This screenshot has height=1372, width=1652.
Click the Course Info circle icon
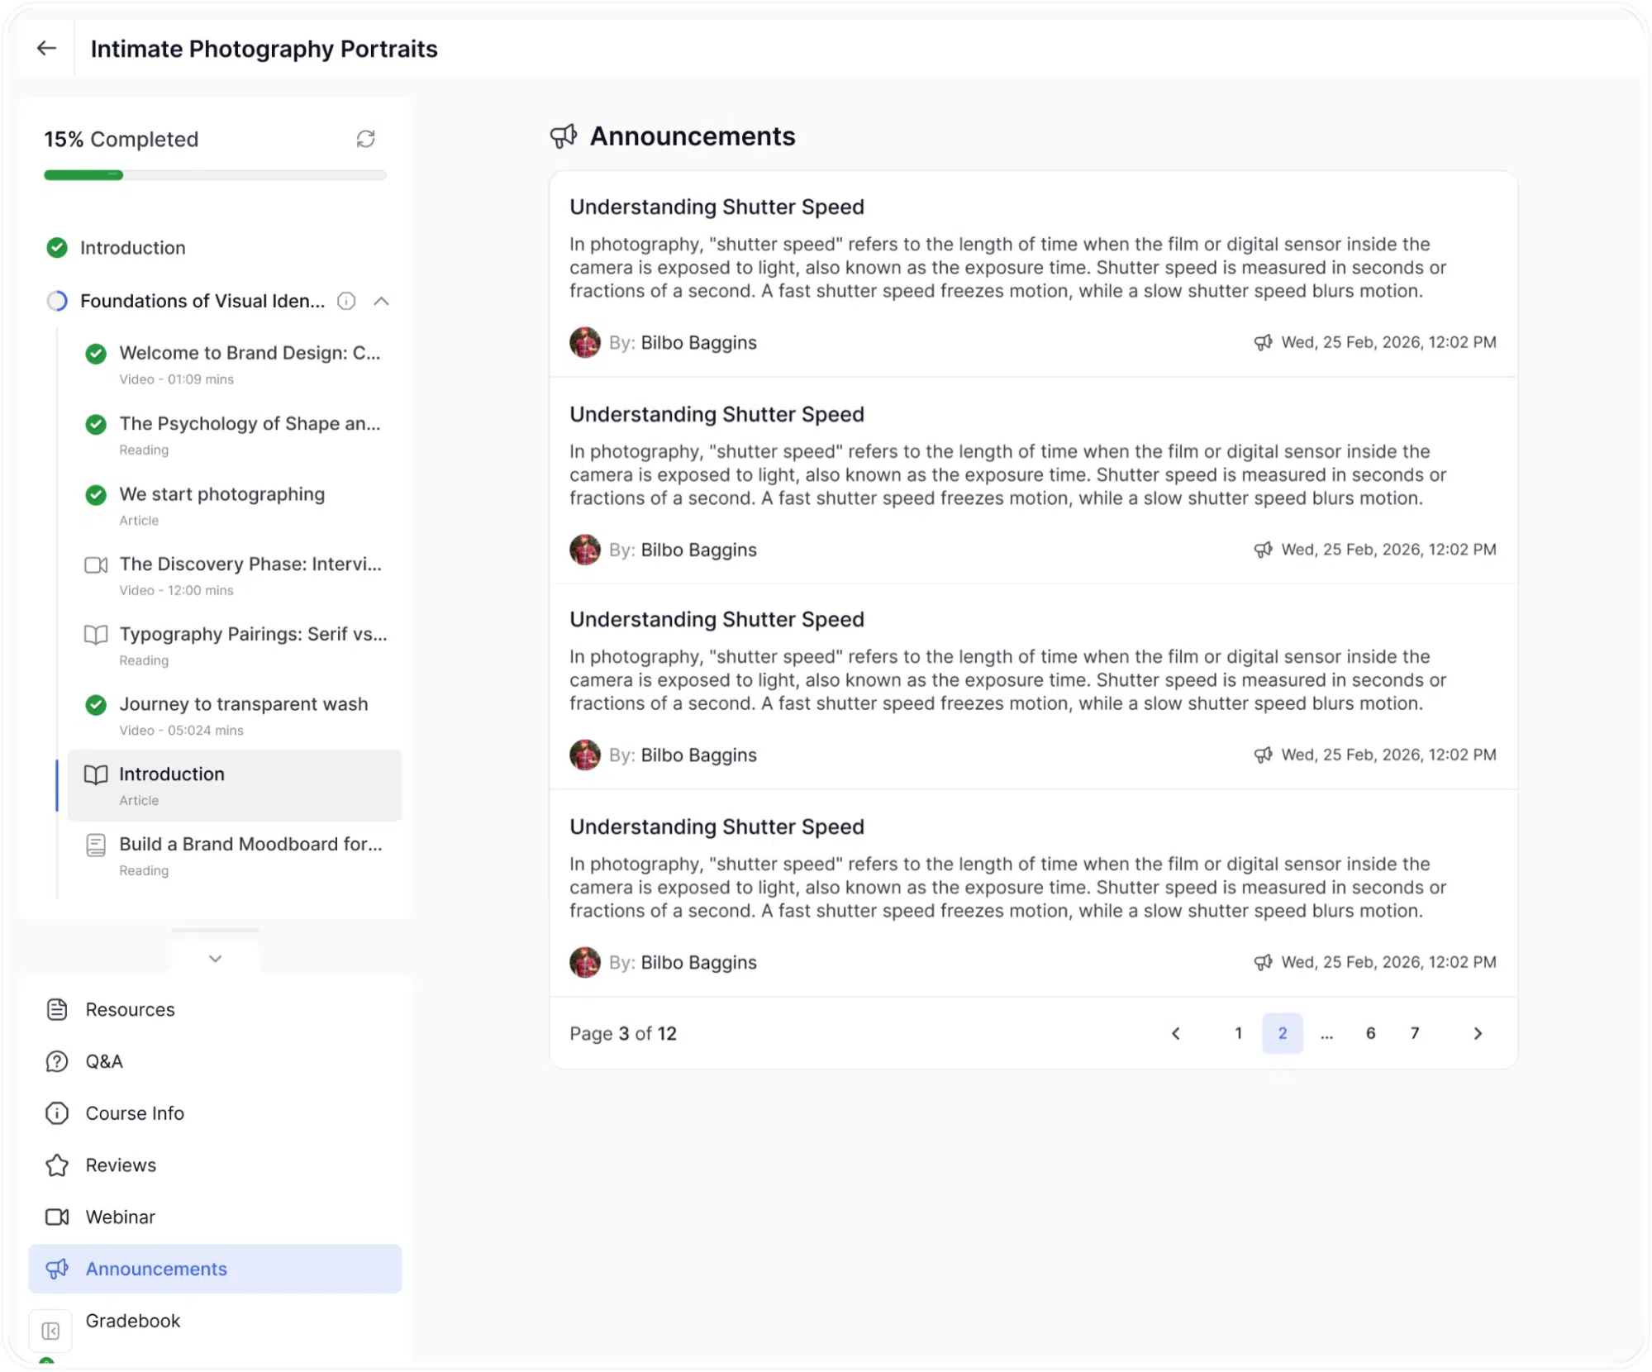point(57,1114)
